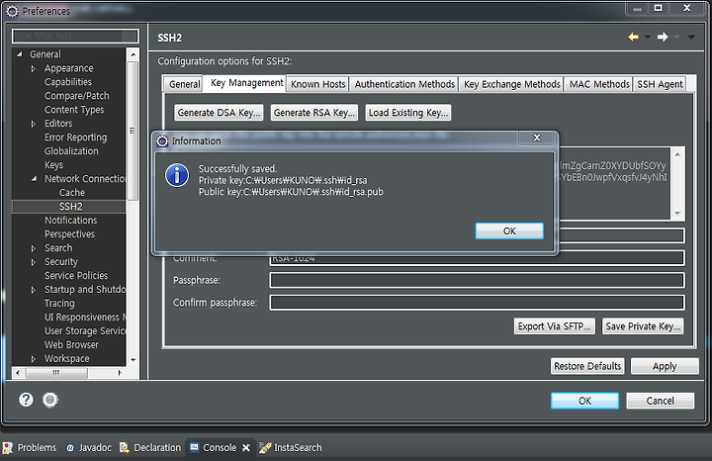
Task: Select Error Reporting in the tree
Action: (x=75, y=138)
